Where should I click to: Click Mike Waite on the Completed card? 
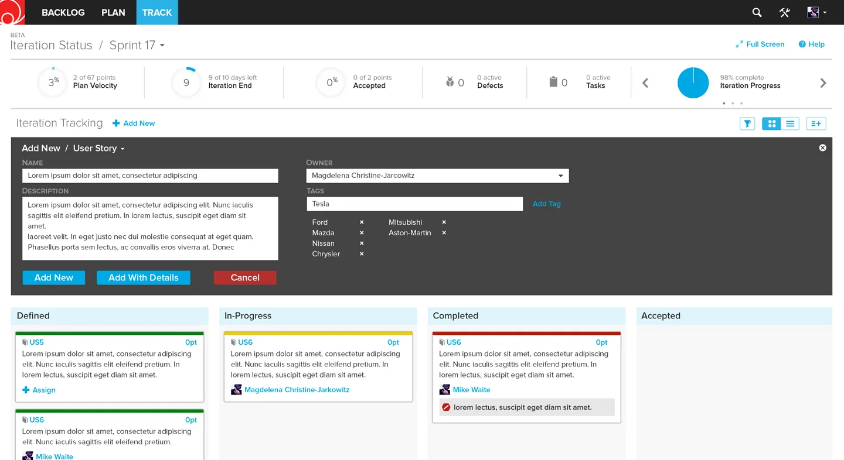pos(471,390)
